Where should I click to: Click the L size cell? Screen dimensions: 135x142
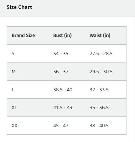click(x=13, y=89)
